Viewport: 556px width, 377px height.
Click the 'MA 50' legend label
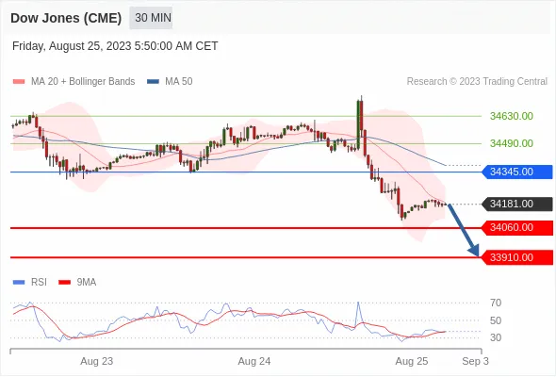click(179, 82)
